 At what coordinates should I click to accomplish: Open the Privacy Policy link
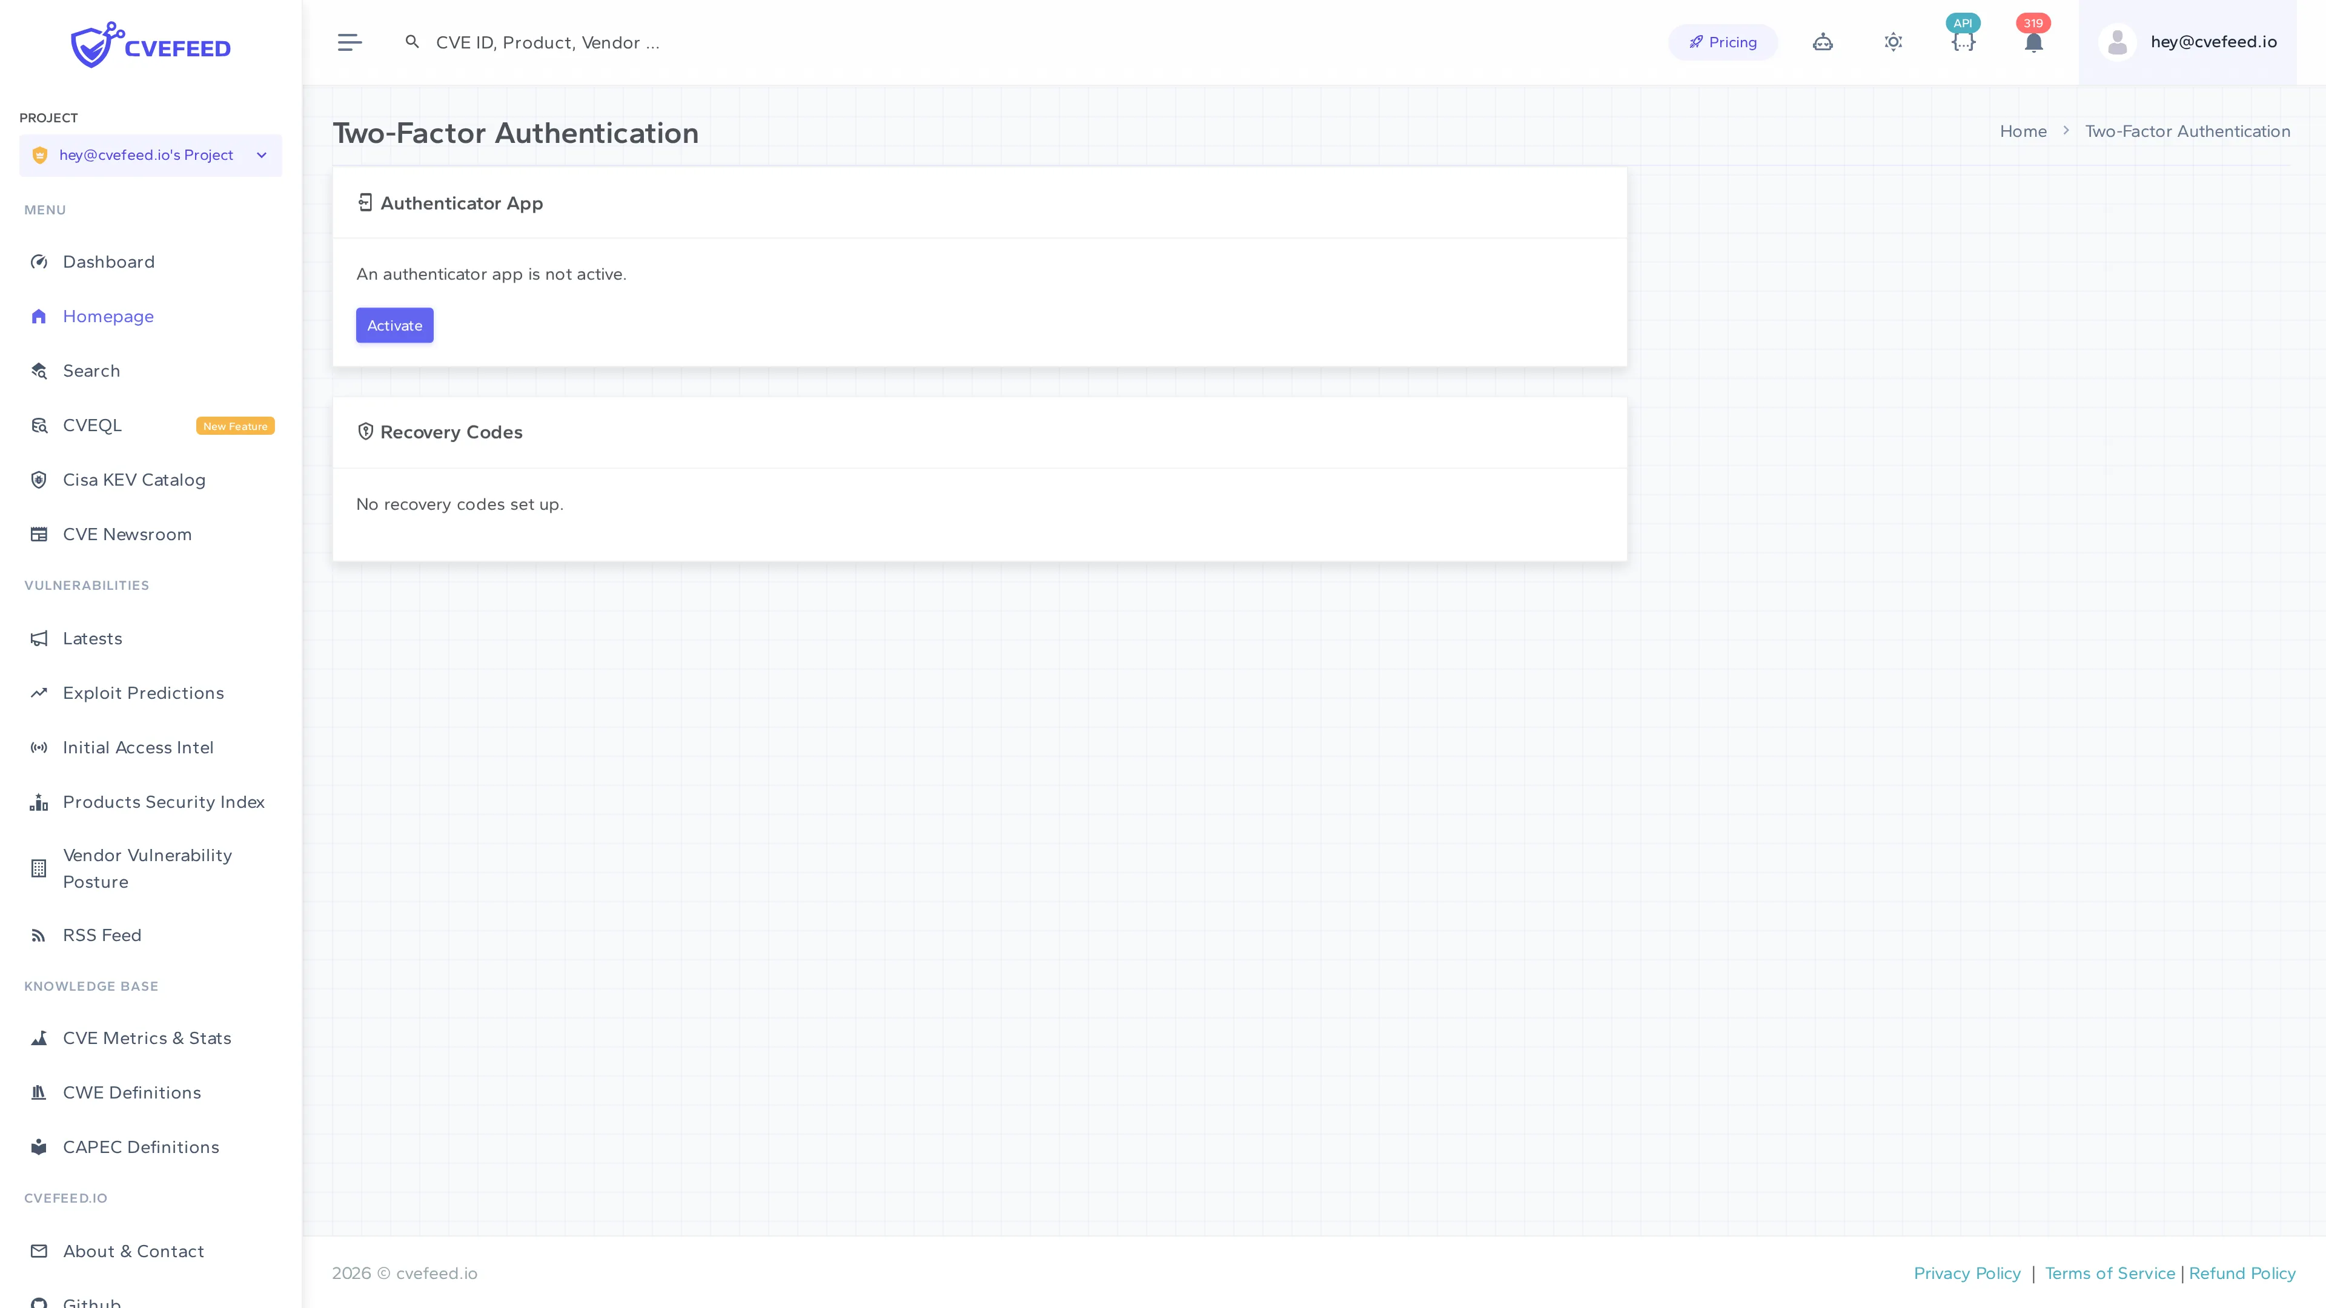[1967, 1273]
